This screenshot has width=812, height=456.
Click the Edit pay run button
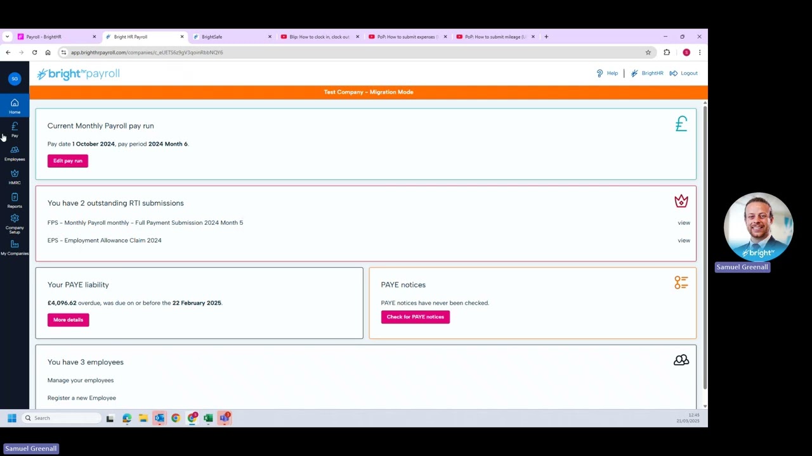[x=68, y=161]
